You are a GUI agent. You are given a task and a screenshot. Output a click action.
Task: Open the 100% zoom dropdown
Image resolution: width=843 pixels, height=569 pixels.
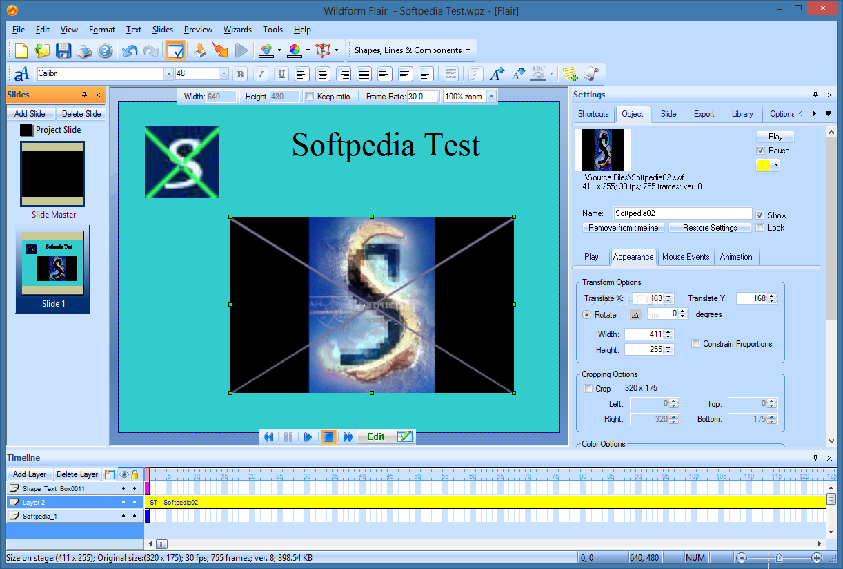click(x=491, y=97)
